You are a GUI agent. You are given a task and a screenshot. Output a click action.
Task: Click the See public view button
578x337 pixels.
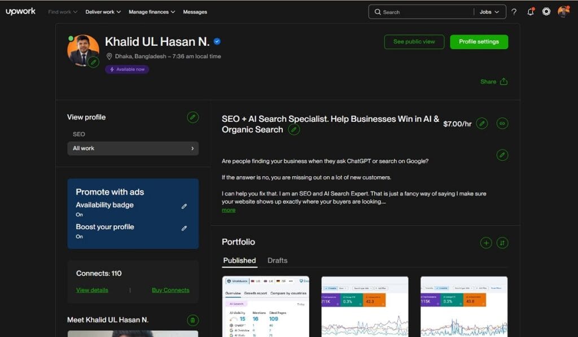414,42
